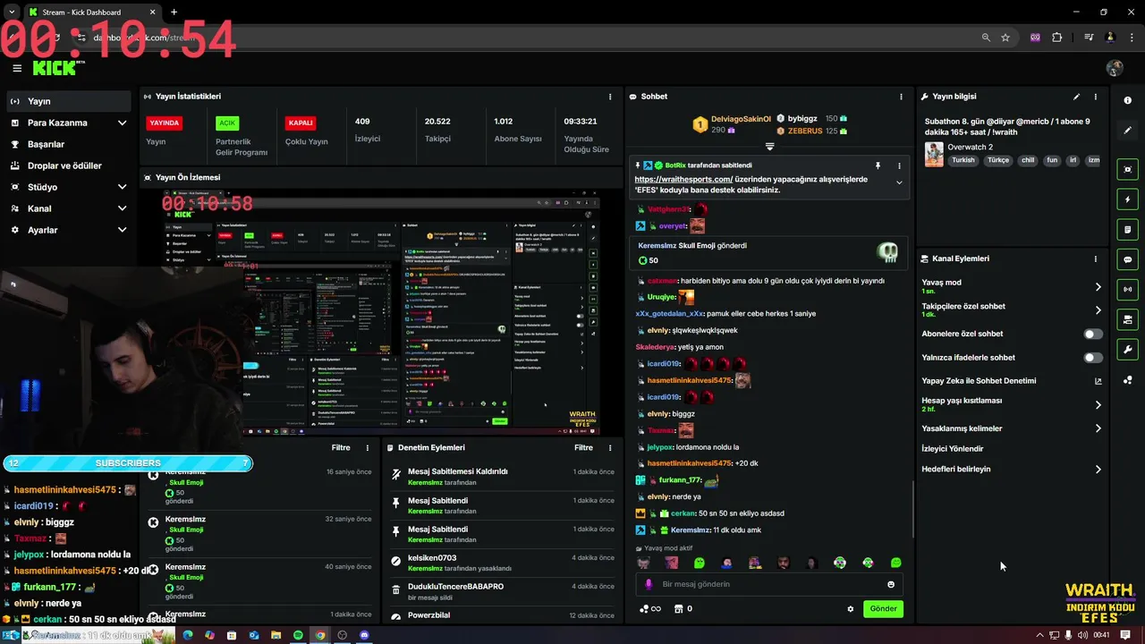Viewport: 1145px width, 644px height.
Task: Click the channel points infinity icon
Action: coord(650,609)
